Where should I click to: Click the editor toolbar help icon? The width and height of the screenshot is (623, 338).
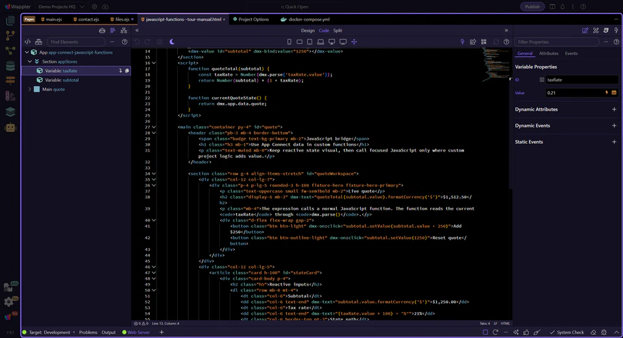[506, 41]
